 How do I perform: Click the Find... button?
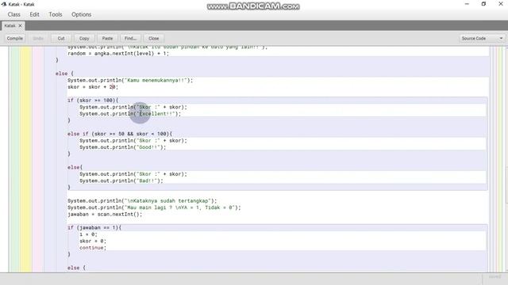[130, 38]
